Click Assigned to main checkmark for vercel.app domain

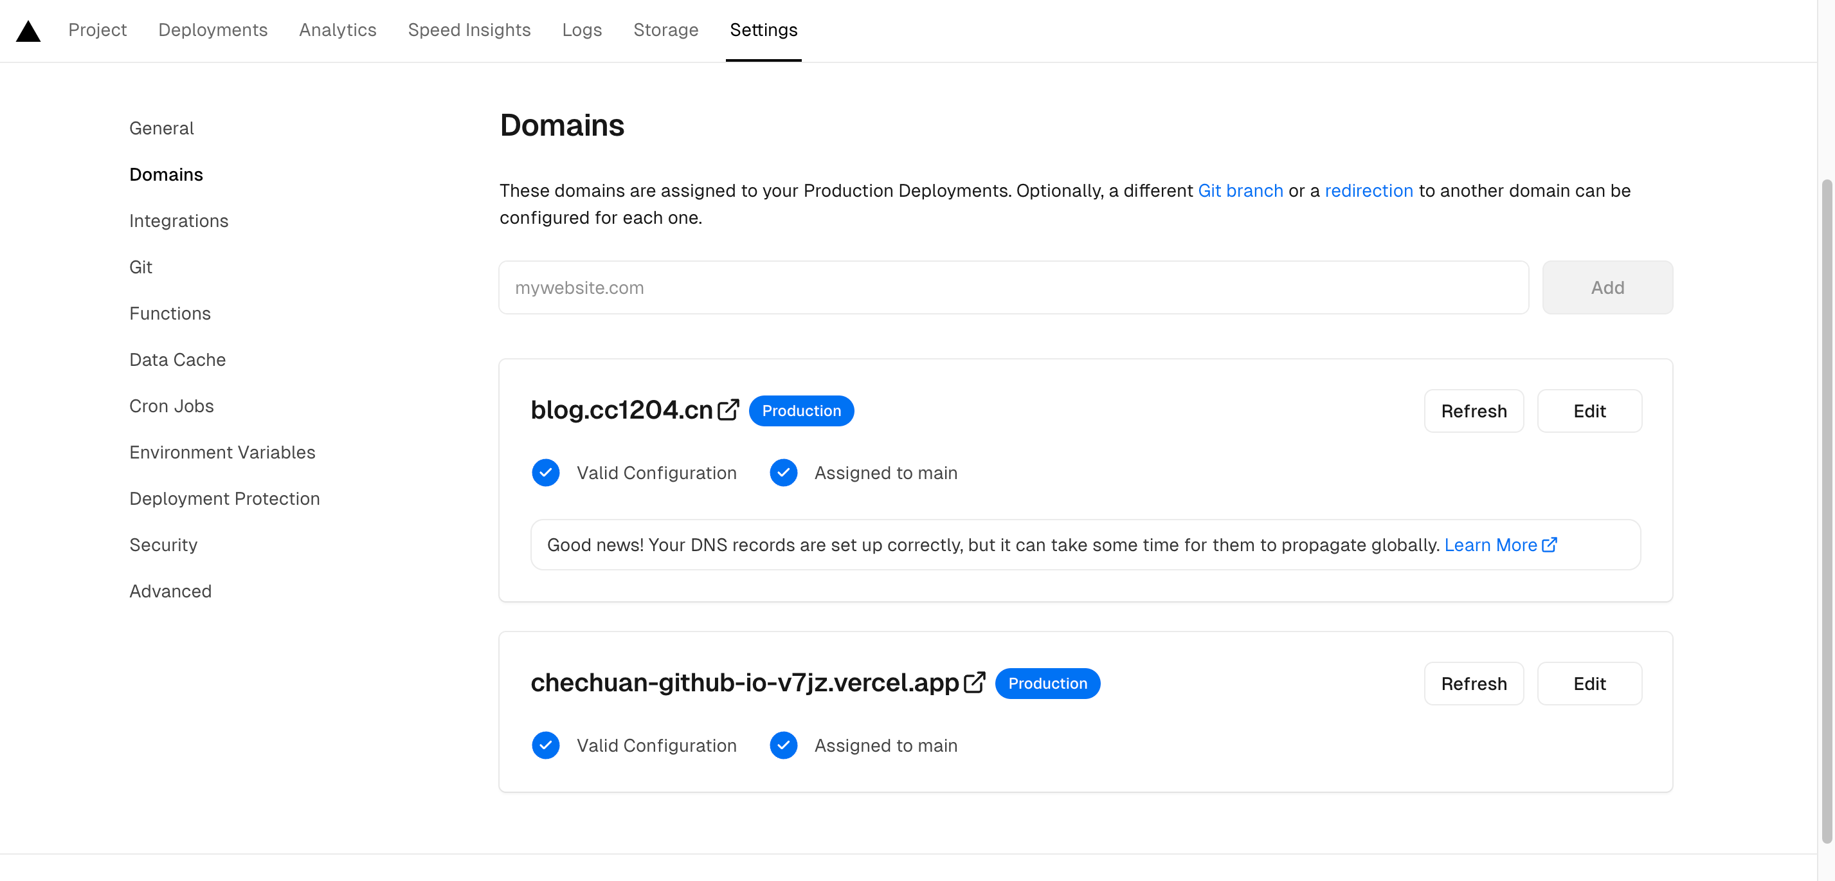coord(784,745)
